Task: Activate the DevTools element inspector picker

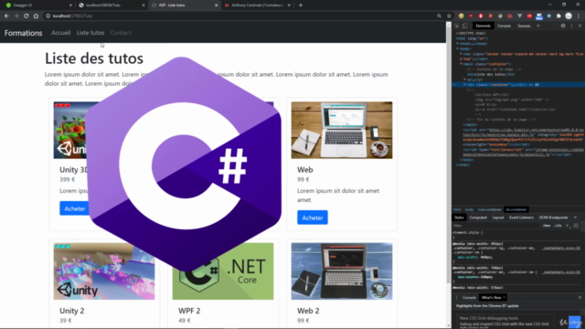Action: [457, 26]
